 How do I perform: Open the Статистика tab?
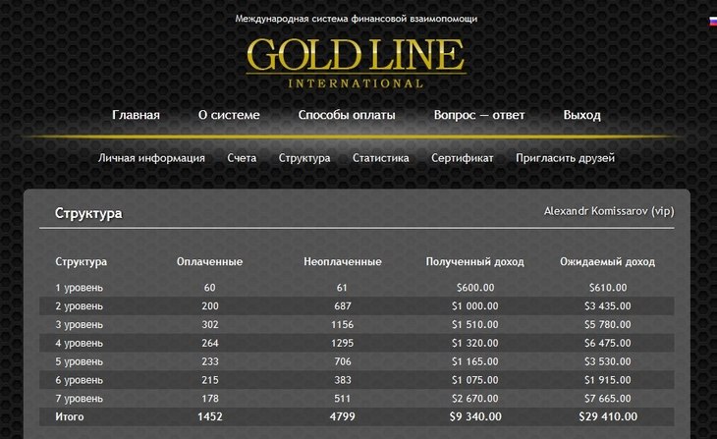(380, 158)
